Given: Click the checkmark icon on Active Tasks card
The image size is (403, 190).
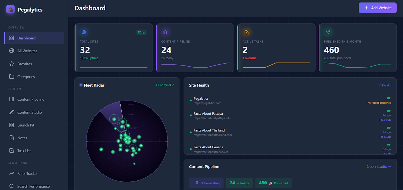Looking at the screenshot, I should [247, 32].
